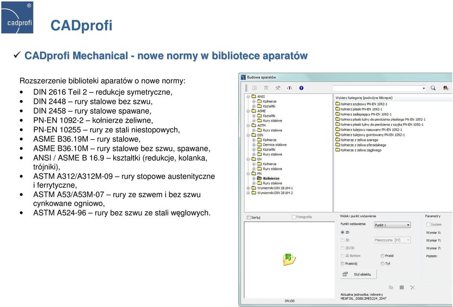Select Kształtki under the DIN node
Screen dimensions: 453x307
point(269,149)
